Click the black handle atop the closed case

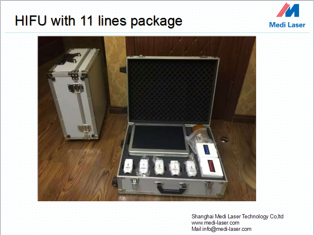[x=70, y=57]
